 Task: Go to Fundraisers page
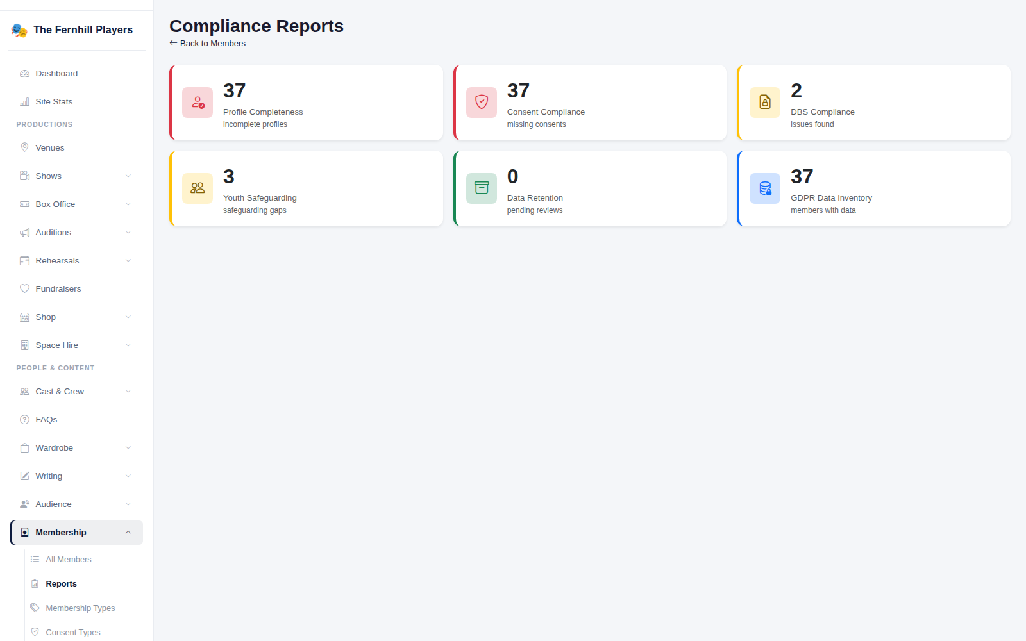(x=76, y=289)
